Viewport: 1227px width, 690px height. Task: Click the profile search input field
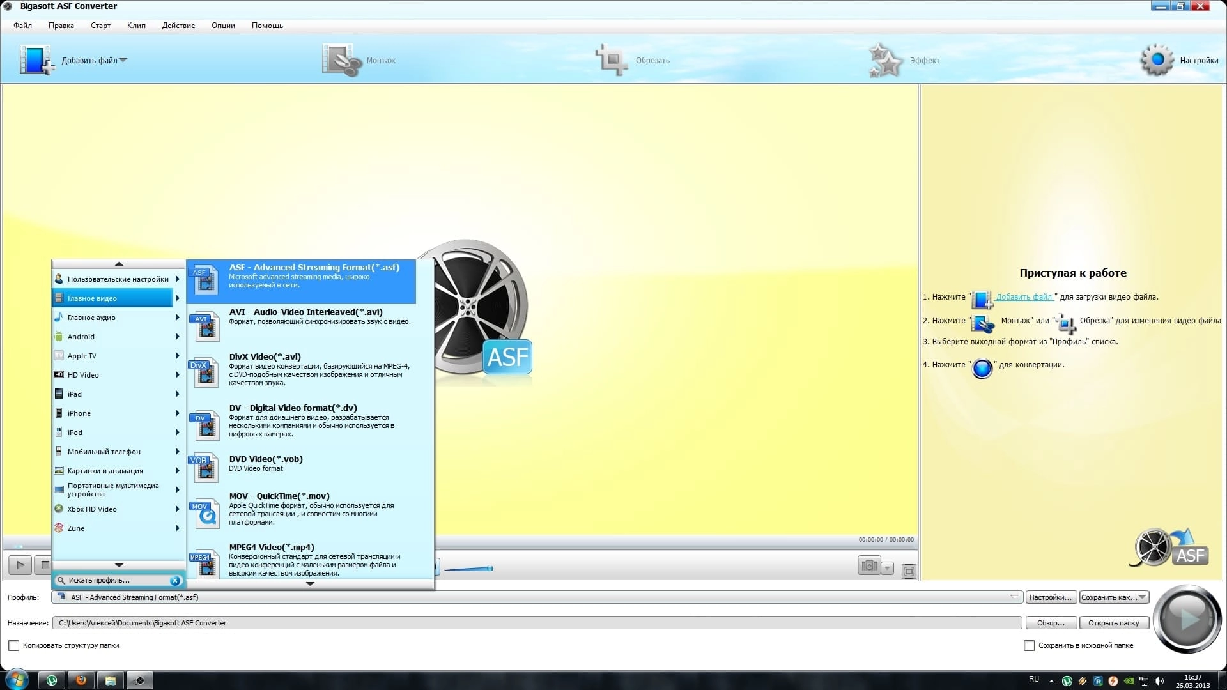(118, 580)
